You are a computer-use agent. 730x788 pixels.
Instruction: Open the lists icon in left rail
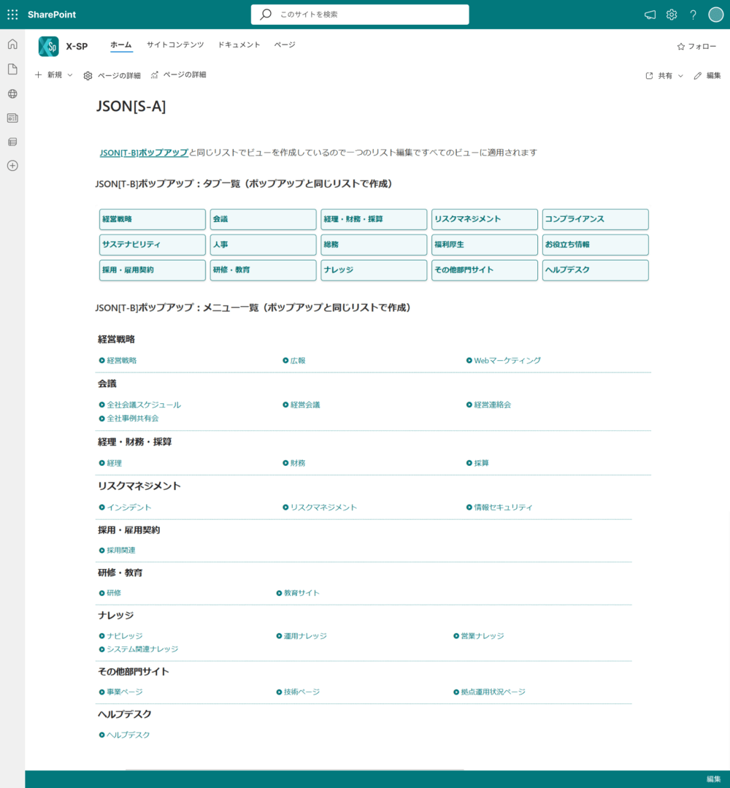coord(12,142)
